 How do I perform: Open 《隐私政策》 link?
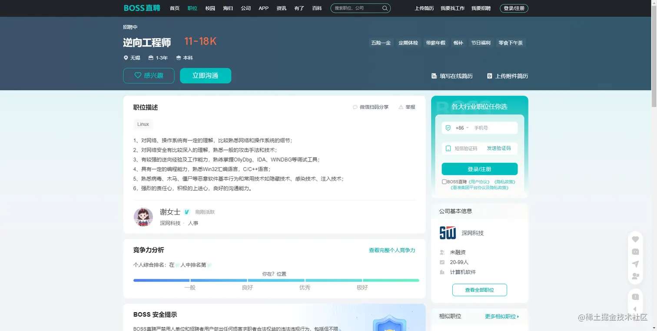[504, 182]
